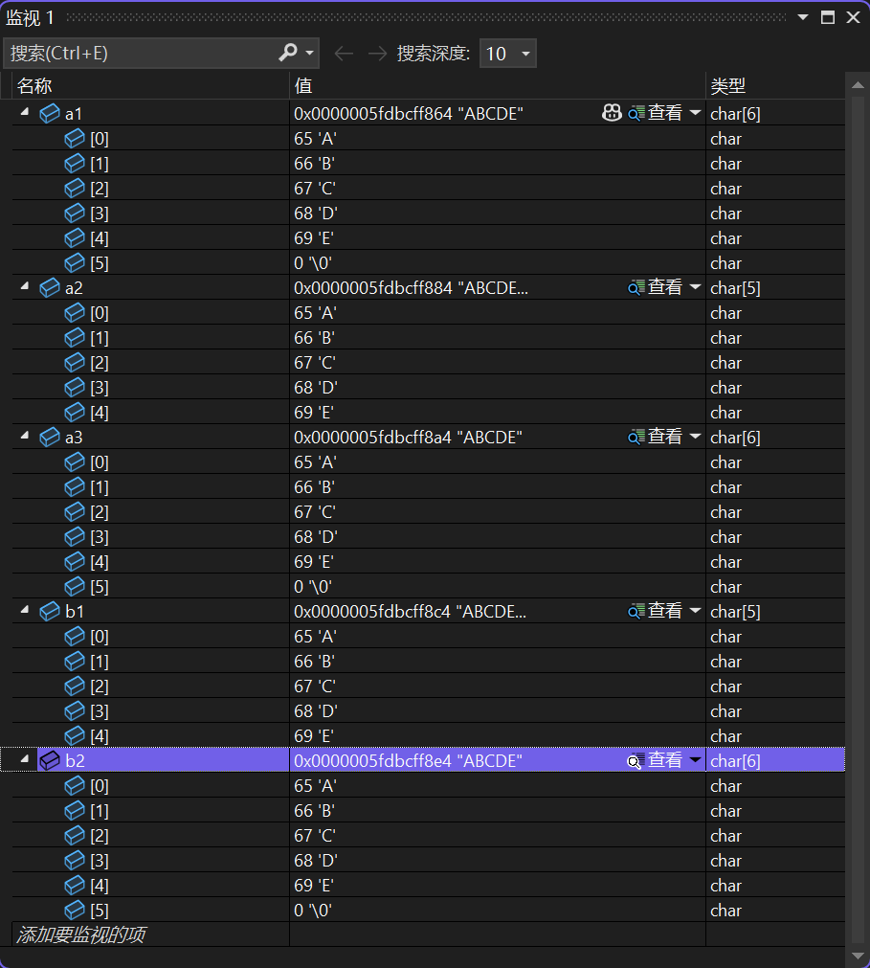
Task: Click the 类型 column header
Action: pos(727,86)
